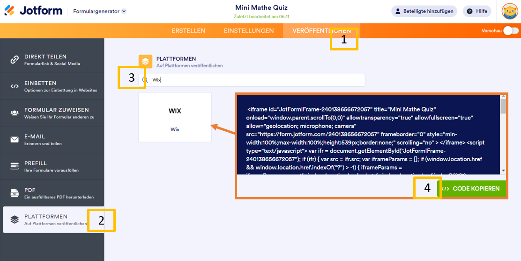Click the Formular zuweisen people icon
This screenshot has height=261, width=521.
tap(14, 113)
